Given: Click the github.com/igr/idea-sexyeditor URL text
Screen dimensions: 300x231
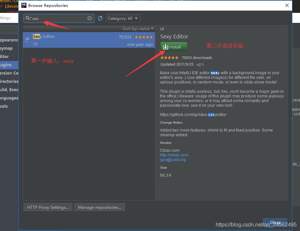Looking at the screenshot, I should [193, 115].
